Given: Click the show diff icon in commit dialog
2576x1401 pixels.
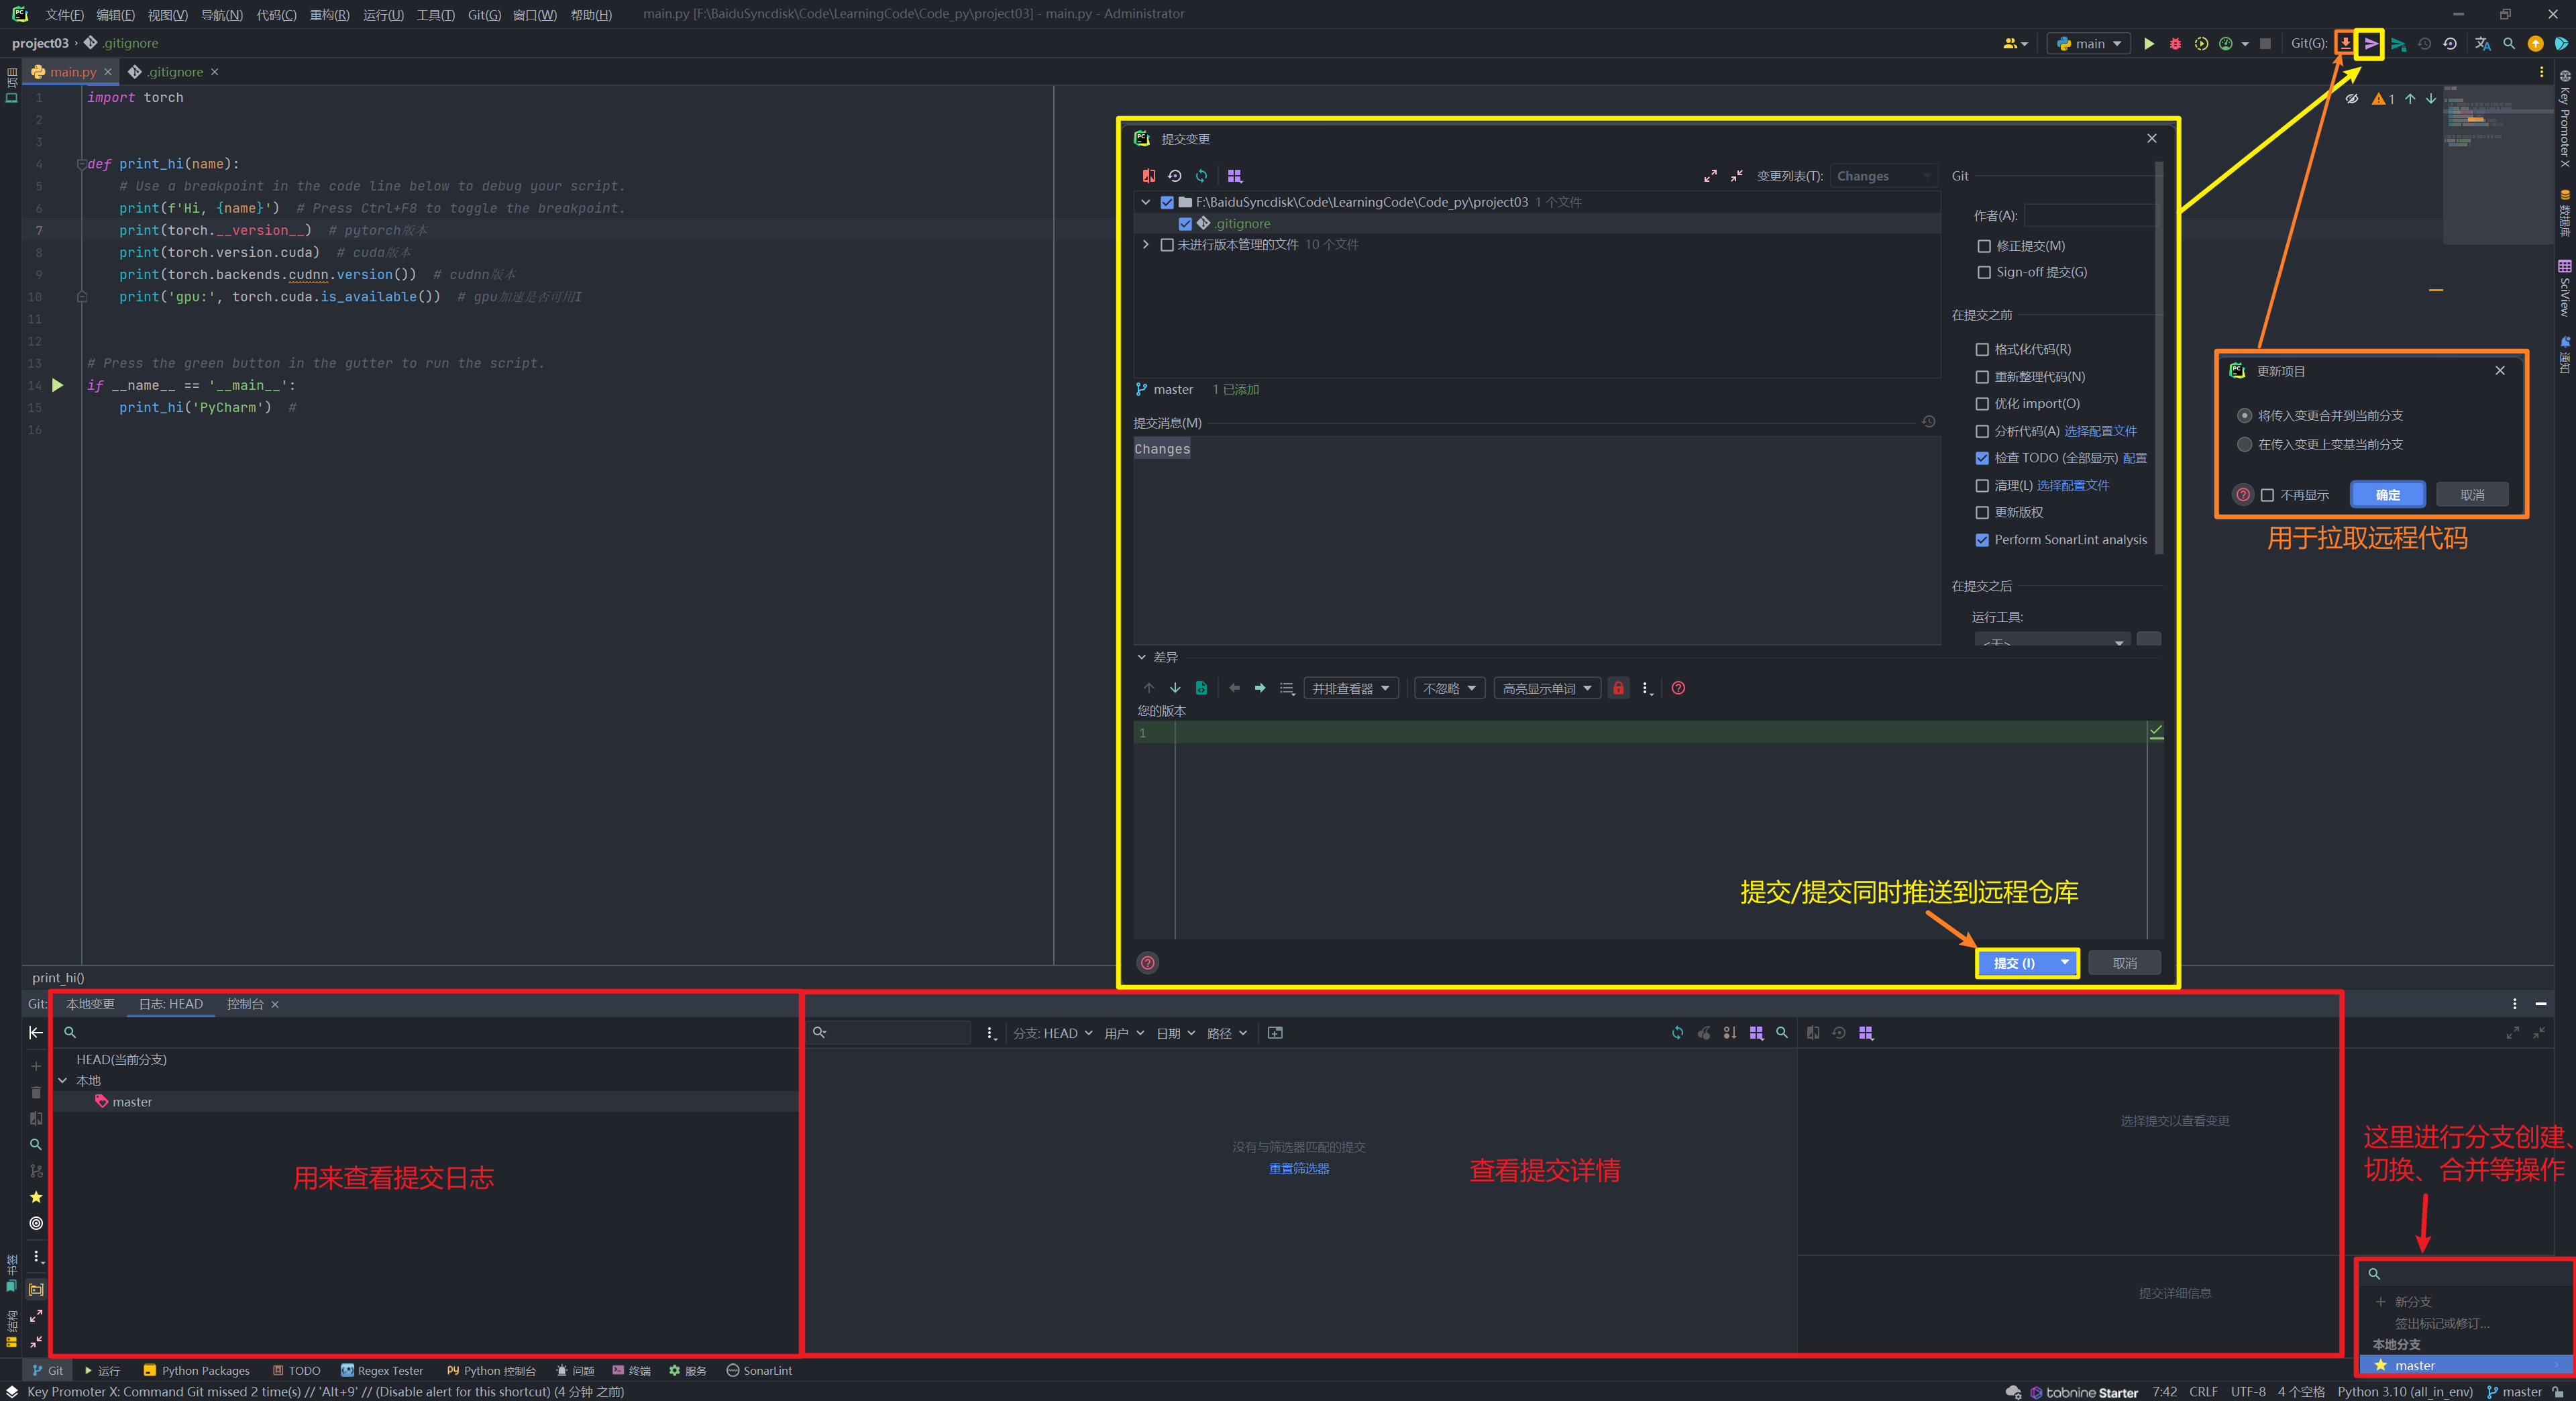Looking at the screenshot, I should pos(1149,176).
